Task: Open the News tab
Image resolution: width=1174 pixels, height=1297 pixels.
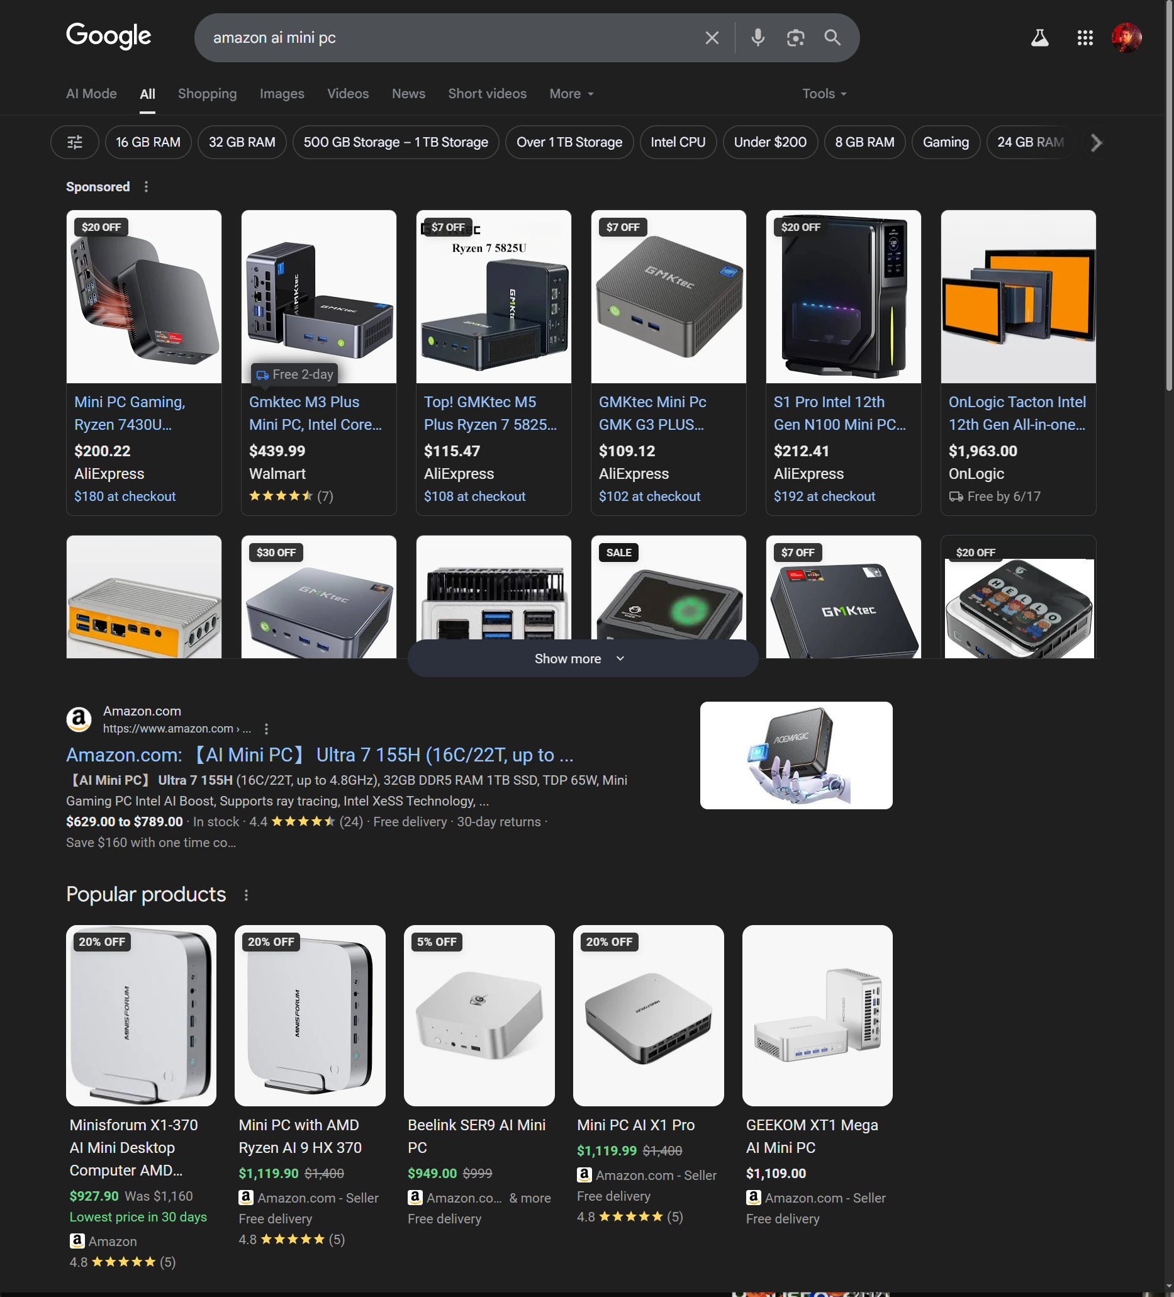Action: (x=408, y=94)
